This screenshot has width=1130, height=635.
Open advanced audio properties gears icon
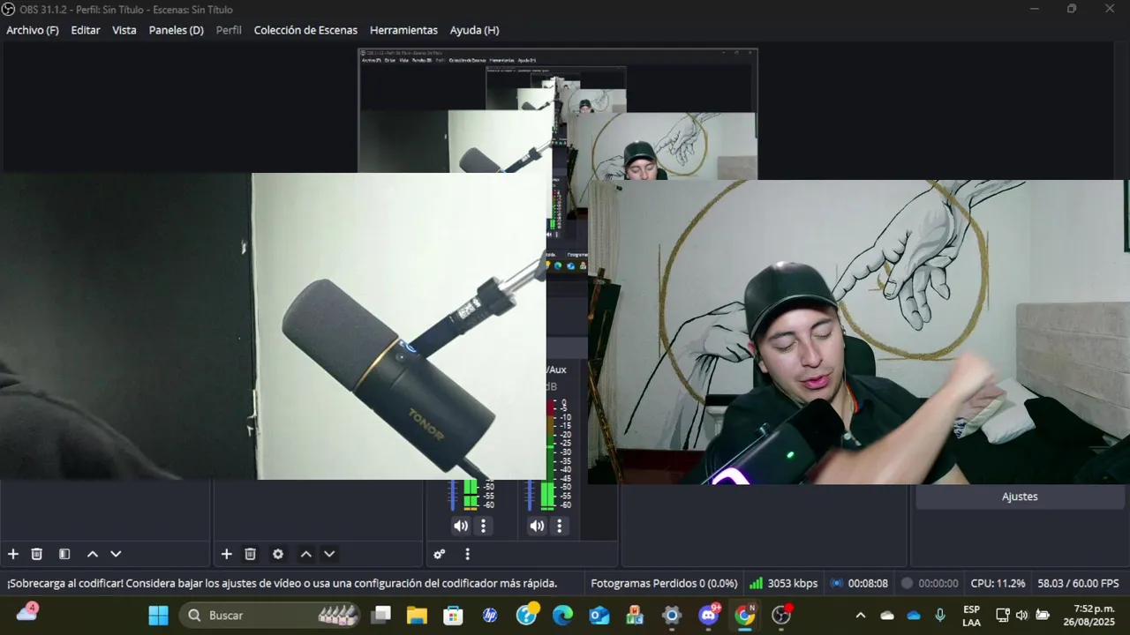click(x=440, y=554)
